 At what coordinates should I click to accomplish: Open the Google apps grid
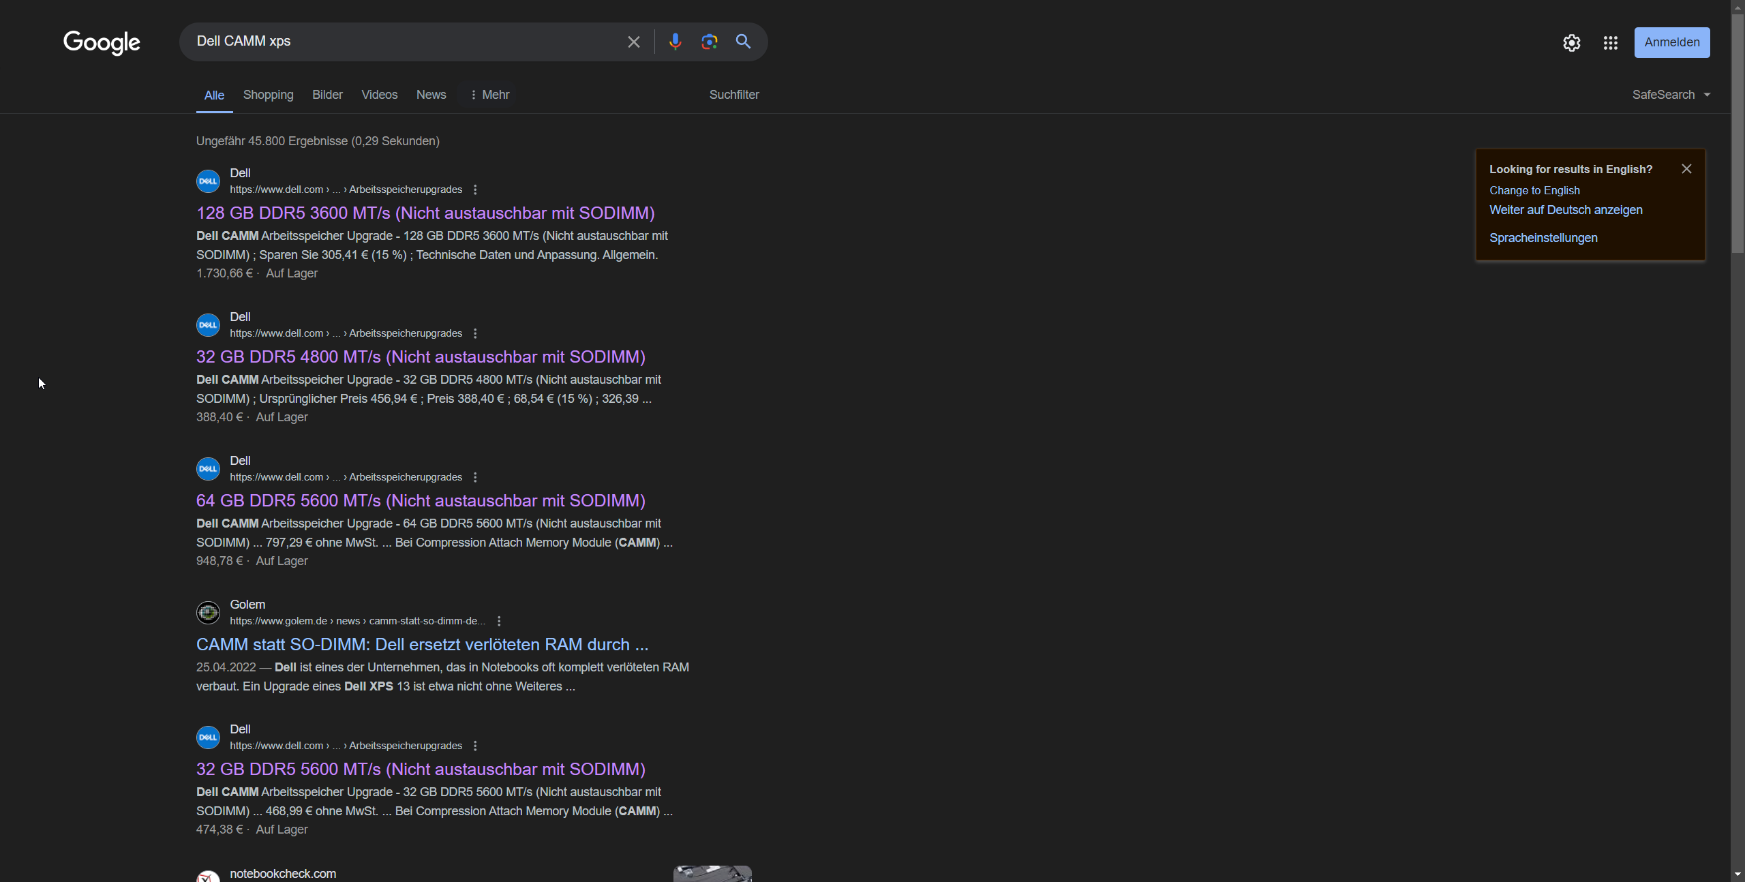1610,43
